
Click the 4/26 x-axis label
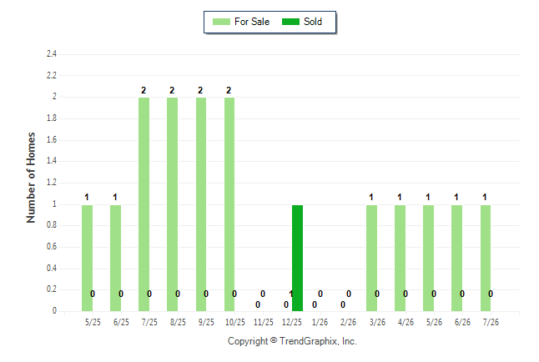click(406, 322)
